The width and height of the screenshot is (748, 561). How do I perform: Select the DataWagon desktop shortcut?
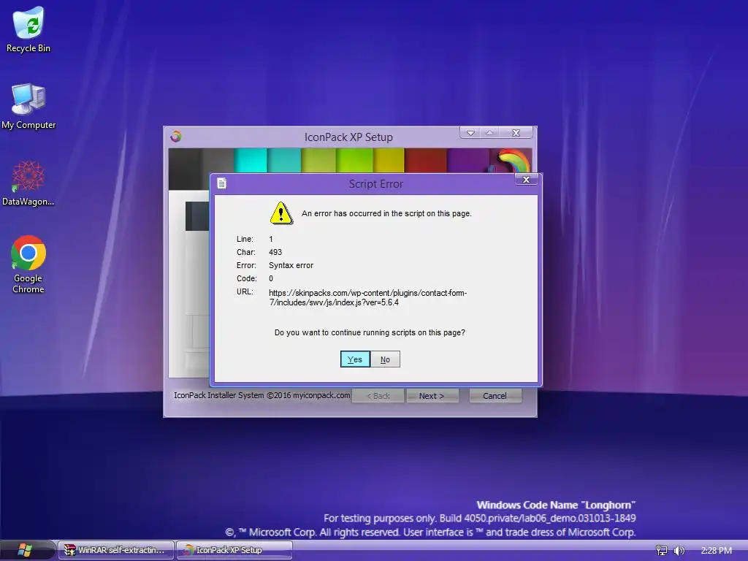[x=28, y=183]
